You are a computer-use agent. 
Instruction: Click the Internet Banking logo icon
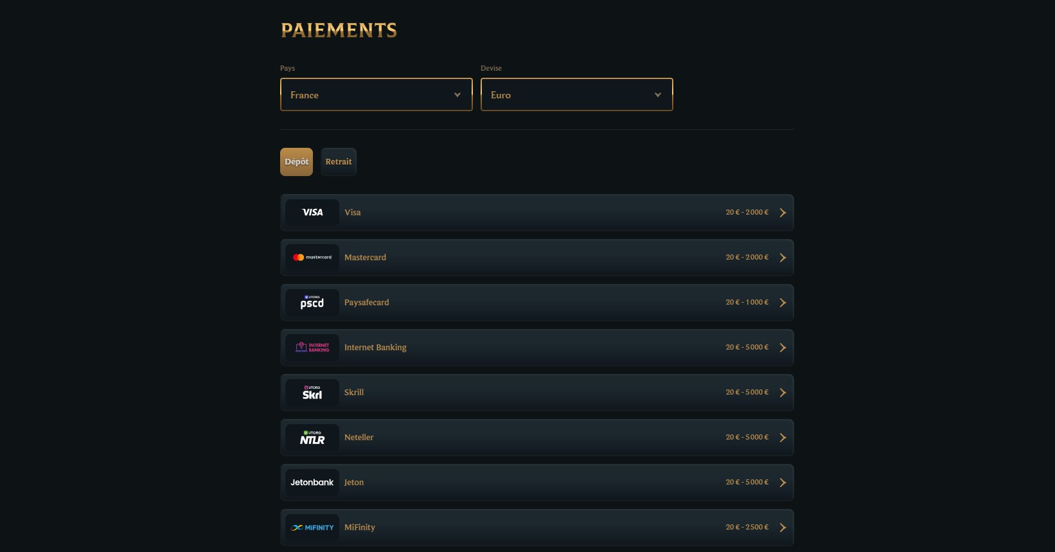coord(312,348)
